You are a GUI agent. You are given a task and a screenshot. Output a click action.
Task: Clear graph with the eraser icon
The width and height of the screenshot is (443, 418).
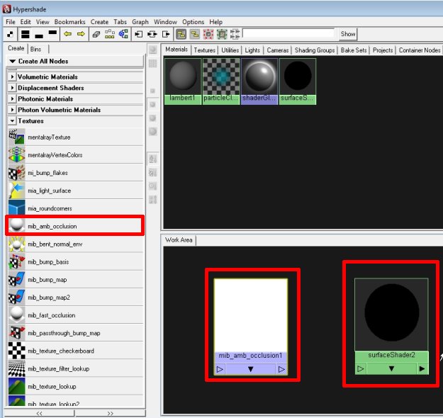pyautogui.click(x=96, y=34)
